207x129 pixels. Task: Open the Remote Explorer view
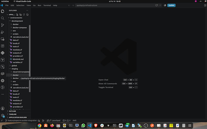point(2,39)
